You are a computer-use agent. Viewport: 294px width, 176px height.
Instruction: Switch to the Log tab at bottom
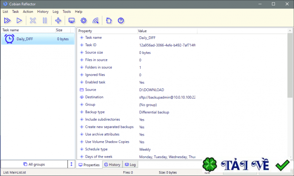(130, 165)
